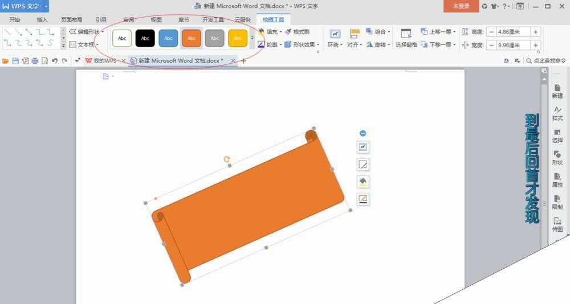Open the 属性 sidebar panel
This screenshot has height=304, width=570.
click(x=557, y=180)
